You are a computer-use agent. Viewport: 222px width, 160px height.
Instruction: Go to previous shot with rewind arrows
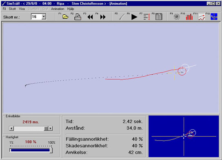(x=90, y=17)
